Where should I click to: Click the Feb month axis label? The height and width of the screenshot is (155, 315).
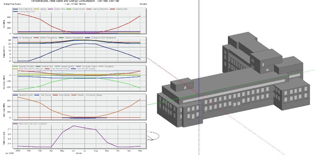tap(29, 151)
